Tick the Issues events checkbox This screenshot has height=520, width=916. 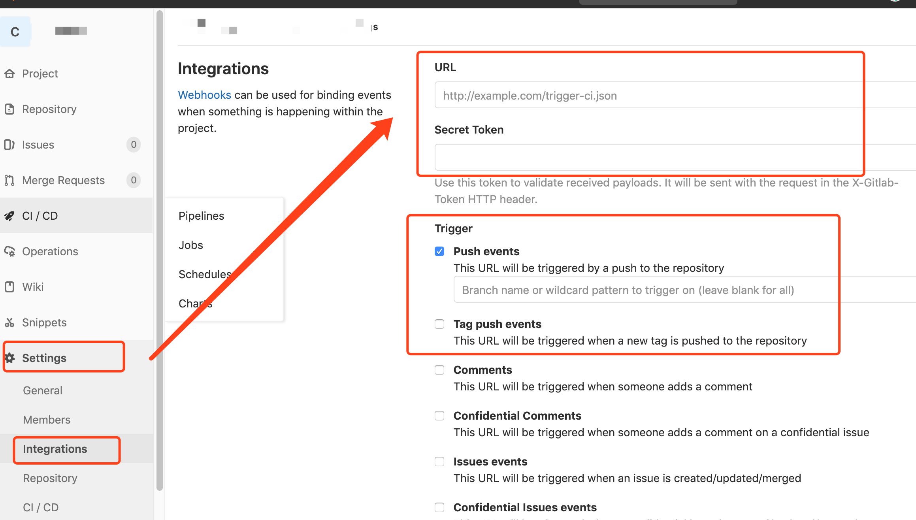[439, 462]
